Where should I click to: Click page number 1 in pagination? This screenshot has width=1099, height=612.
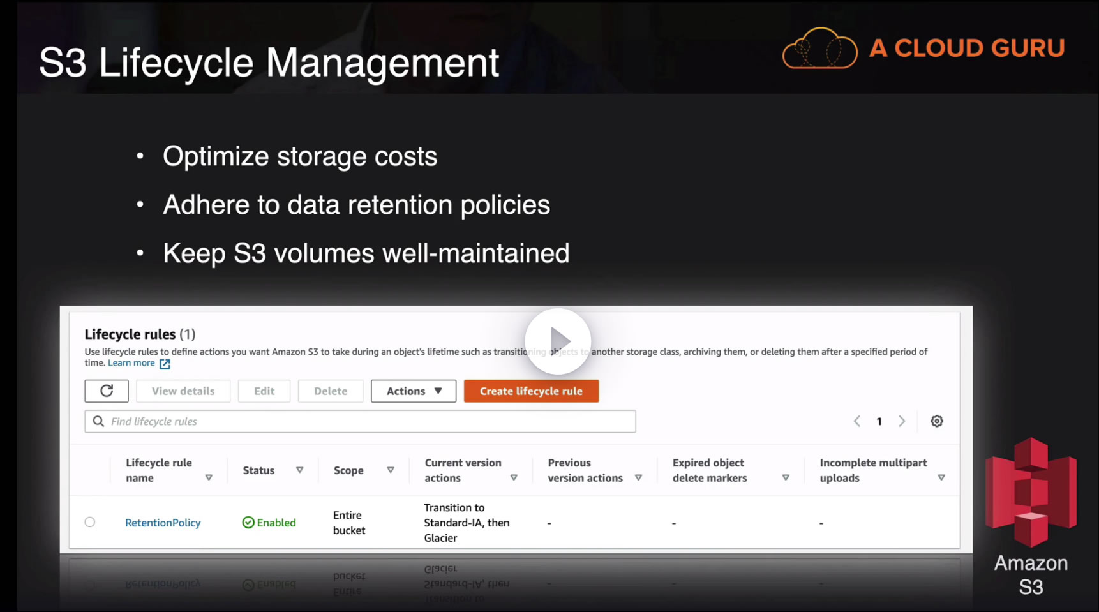[x=879, y=421]
